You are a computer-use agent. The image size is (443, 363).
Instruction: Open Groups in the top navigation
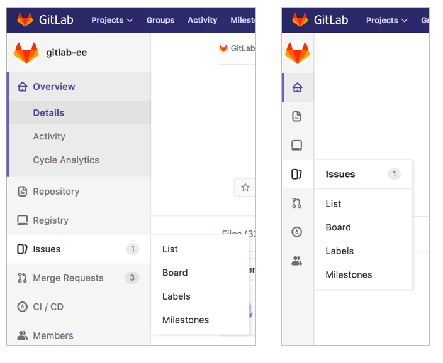coord(160,20)
